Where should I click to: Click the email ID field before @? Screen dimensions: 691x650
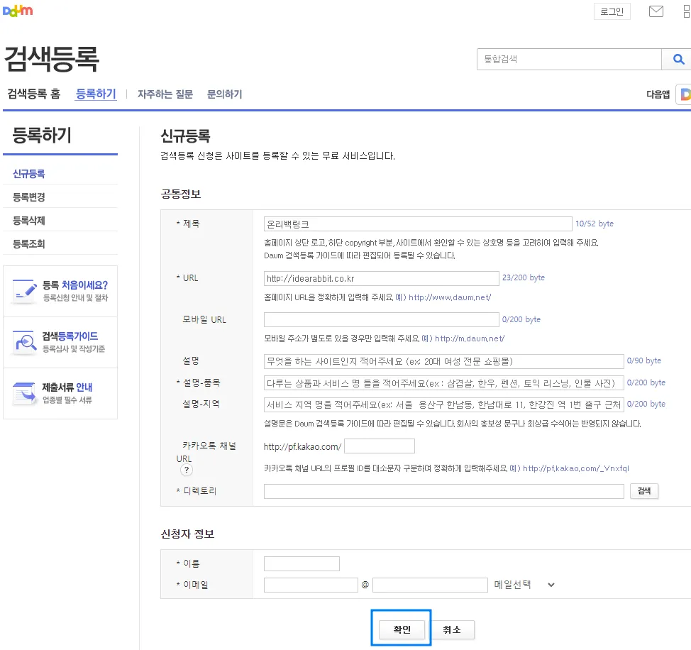(311, 585)
